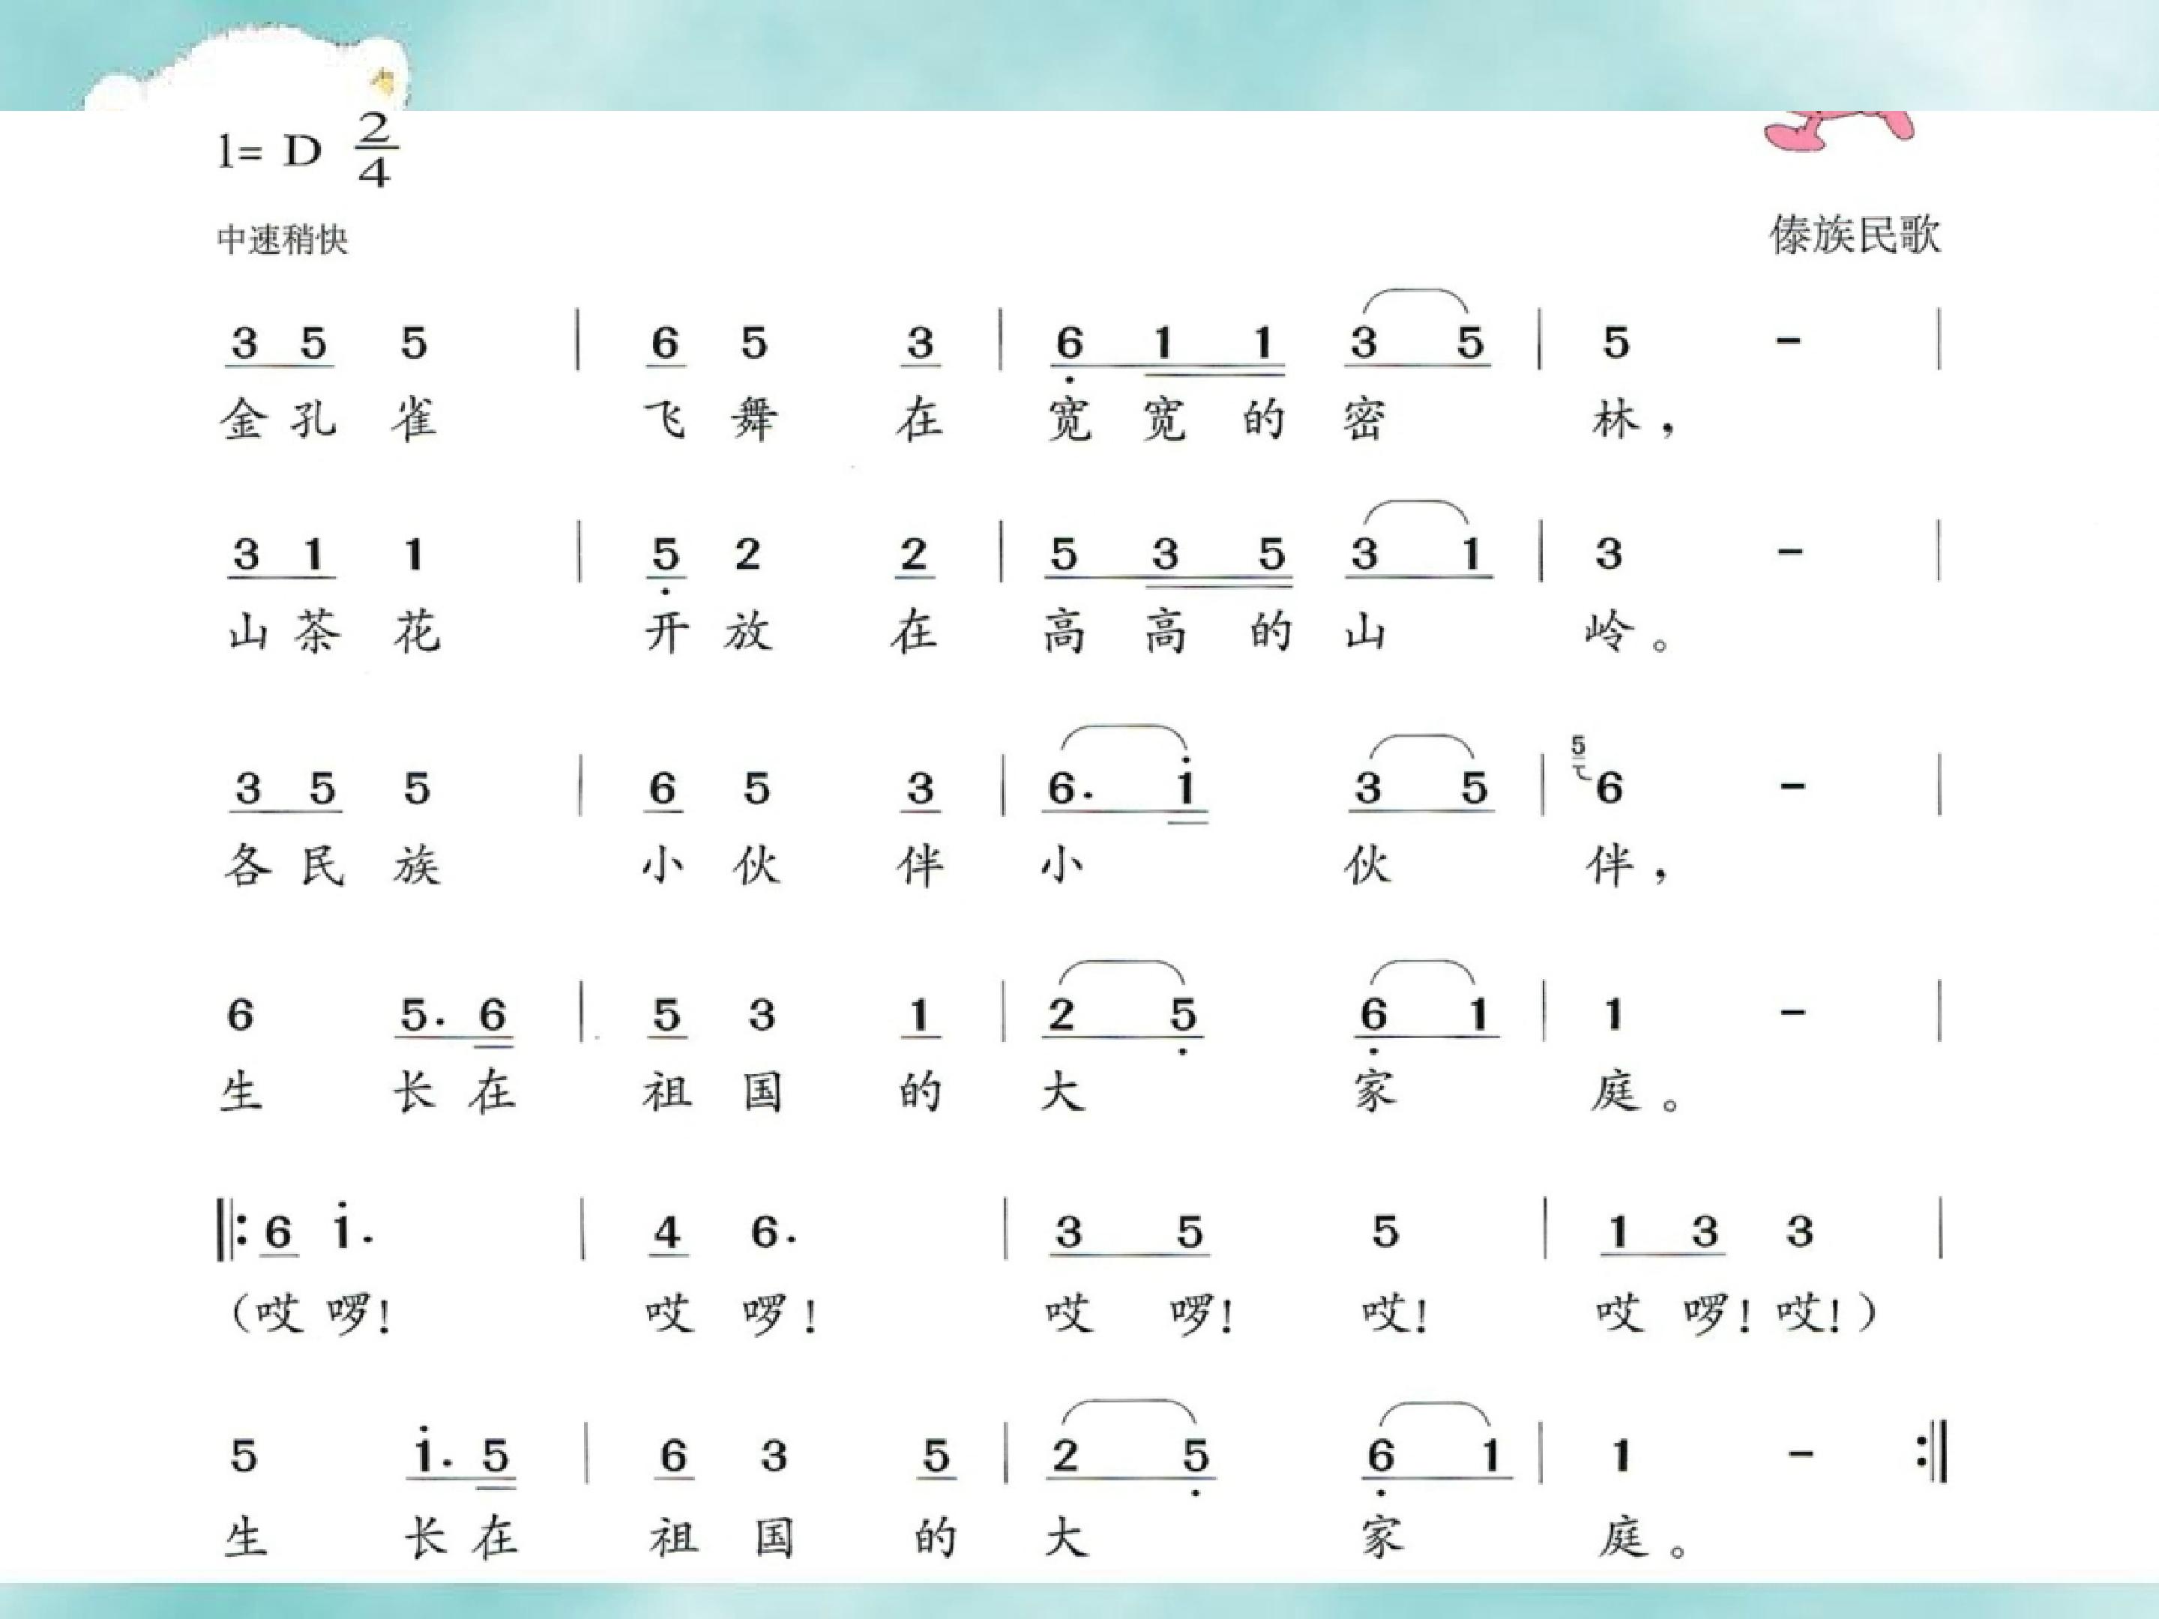Select the lyric character "孔"
Image resolution: width=2159 pixels, height=1619 pixels.
tap(314, 420)
